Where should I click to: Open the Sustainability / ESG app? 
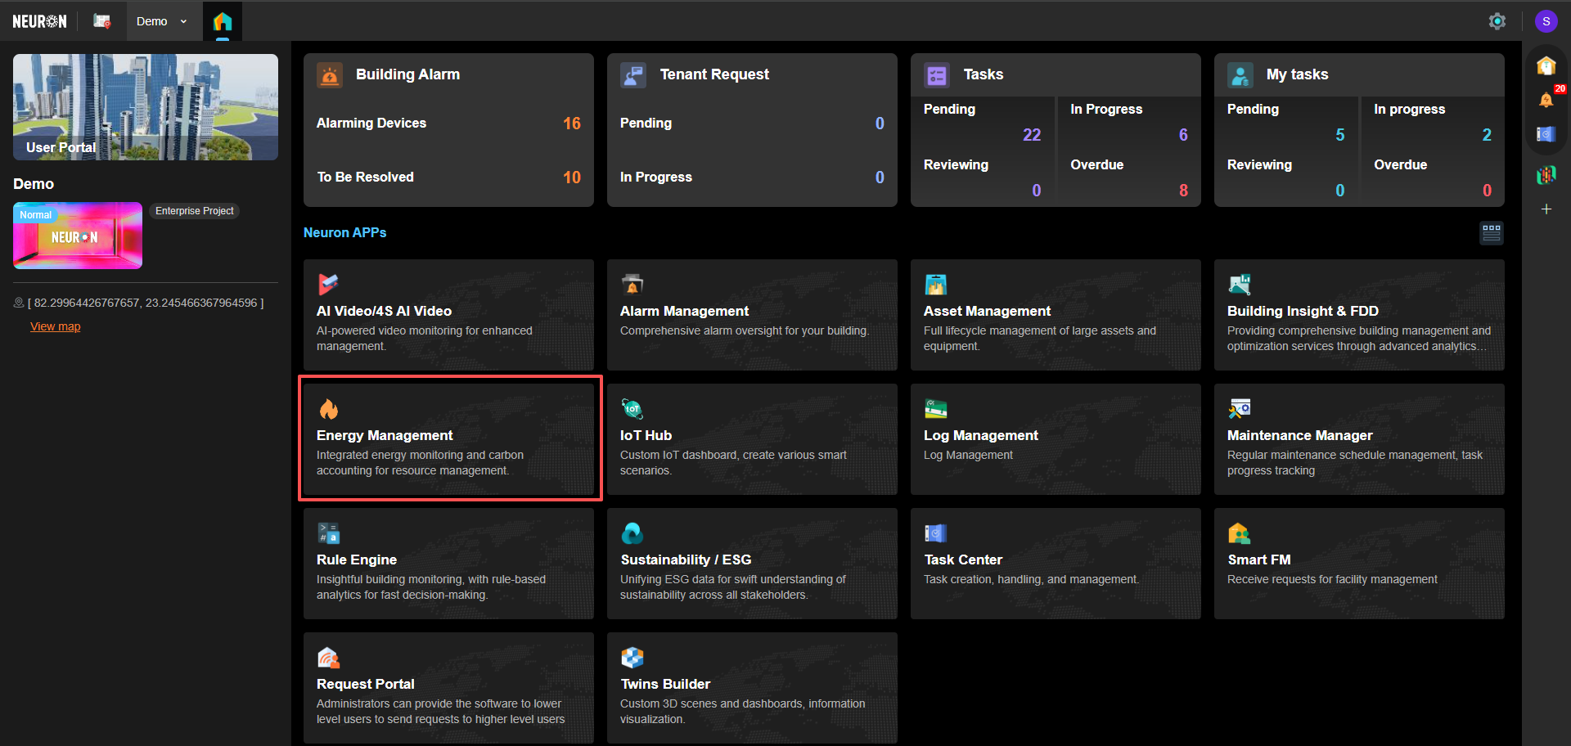(x=751, y=563)
